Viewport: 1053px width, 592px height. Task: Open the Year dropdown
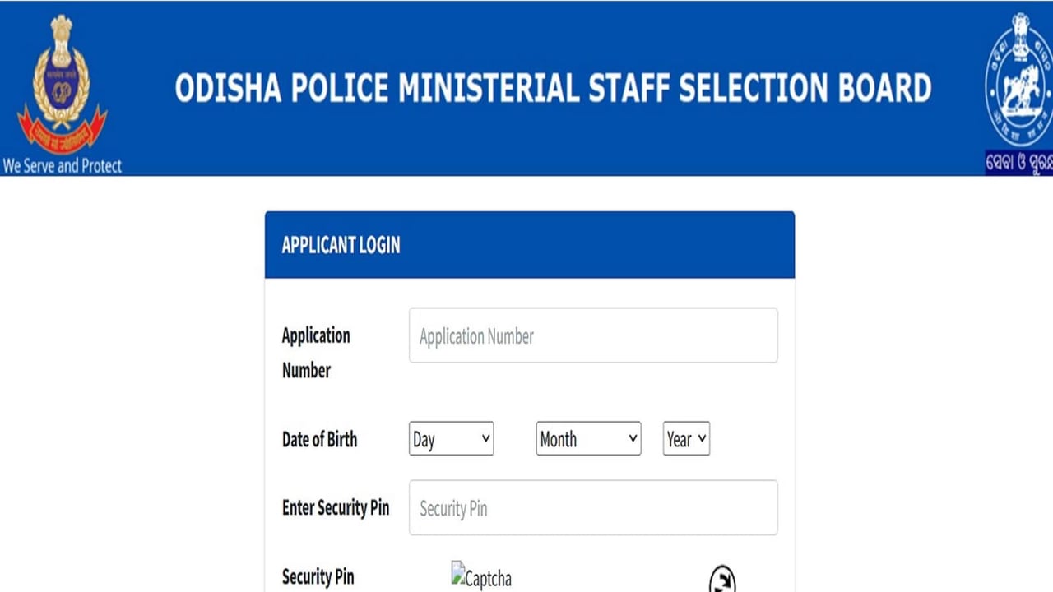[686, 439]
